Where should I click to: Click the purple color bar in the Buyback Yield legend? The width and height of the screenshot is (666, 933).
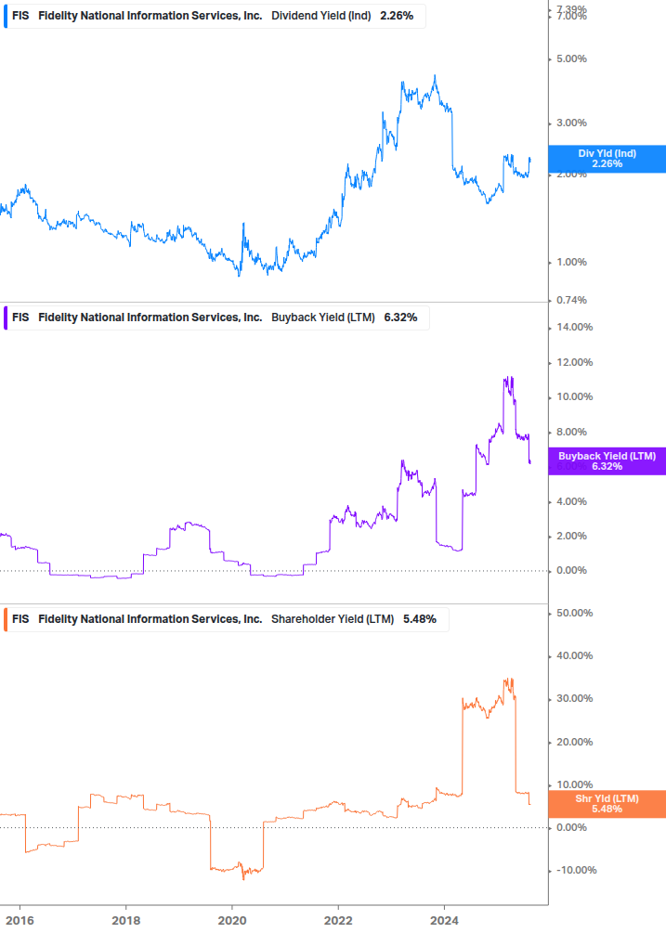pyautogui.click(x=6, y=317)
